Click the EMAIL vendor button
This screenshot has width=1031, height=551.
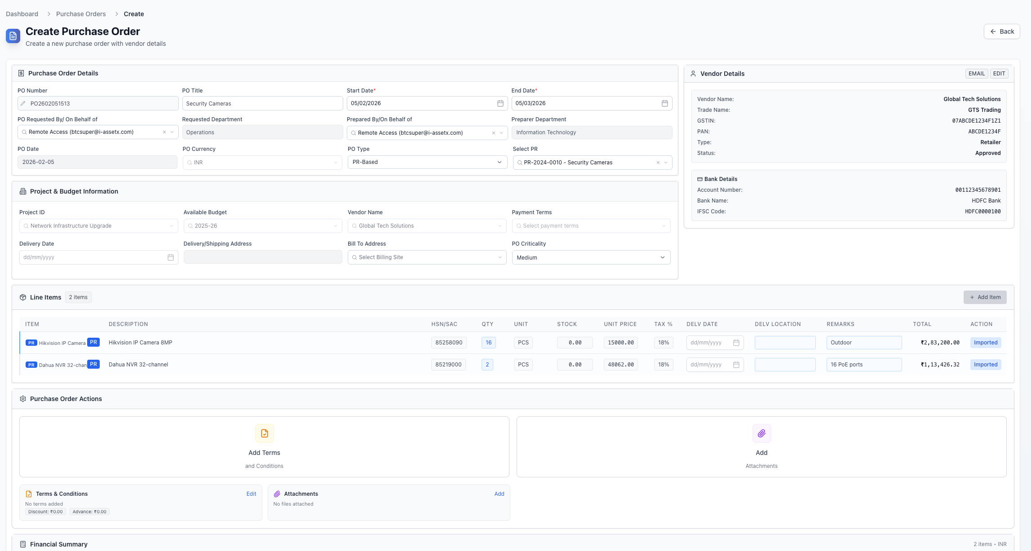point(976,74)
